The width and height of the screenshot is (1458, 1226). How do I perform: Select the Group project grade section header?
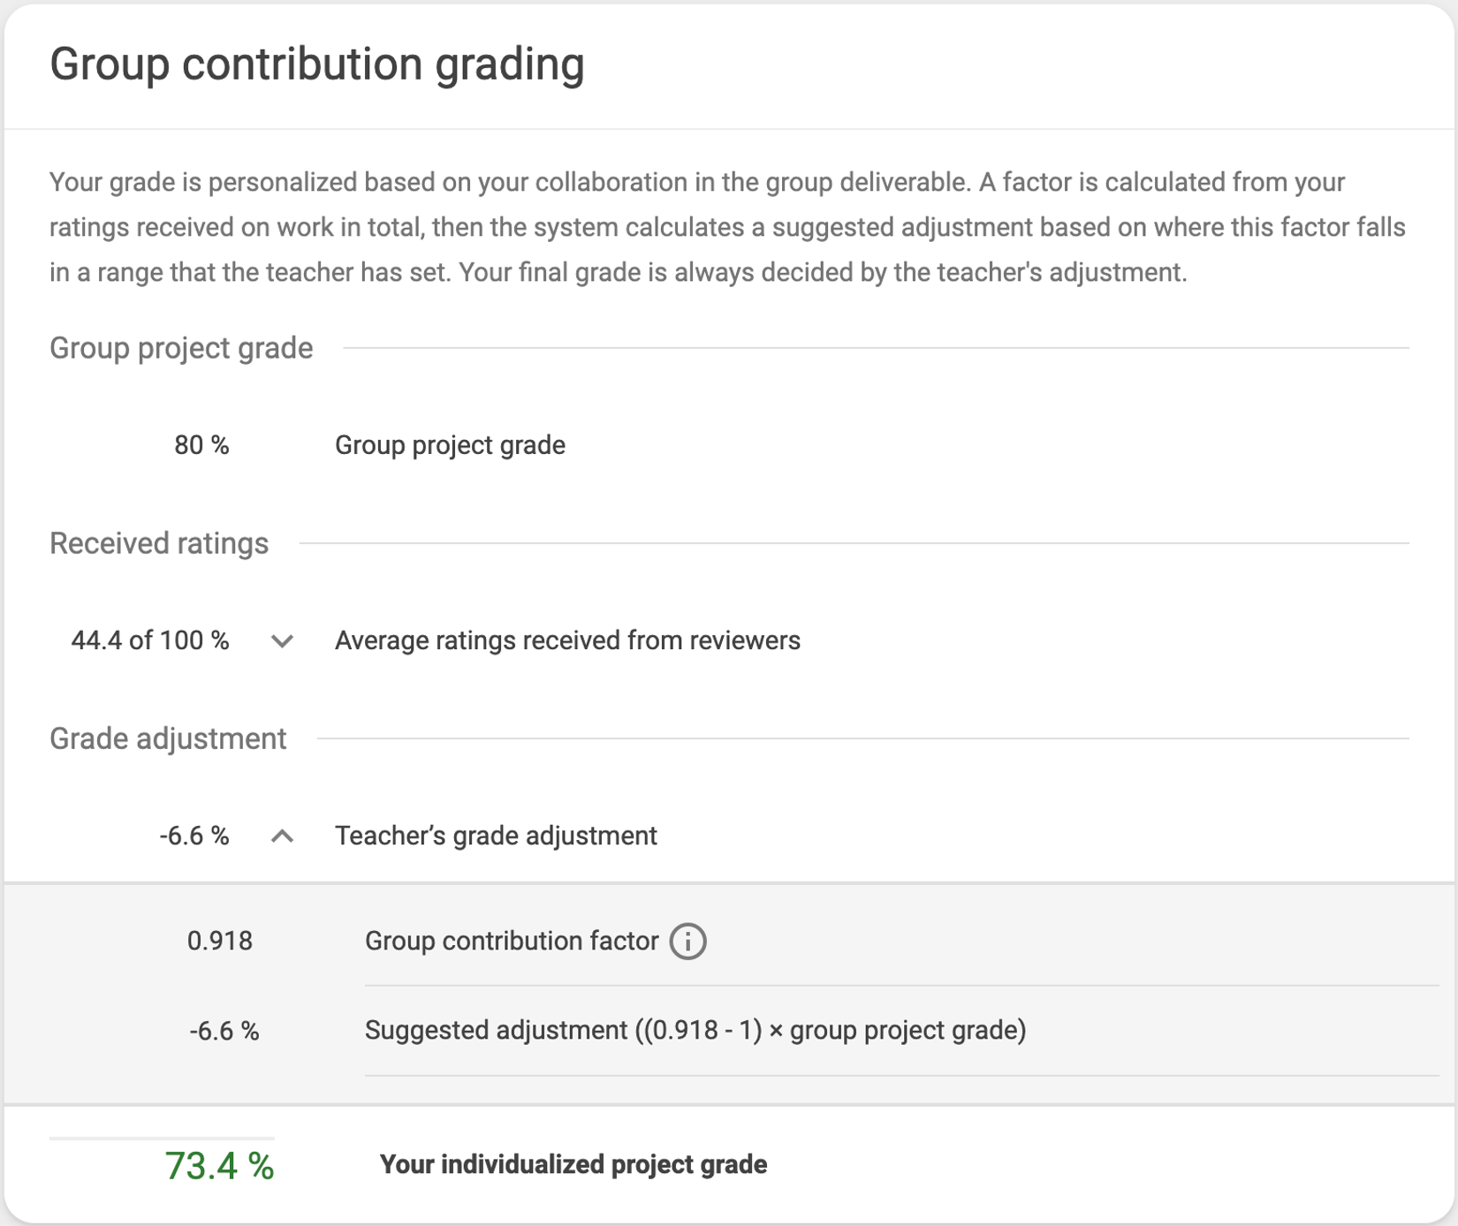181,348
